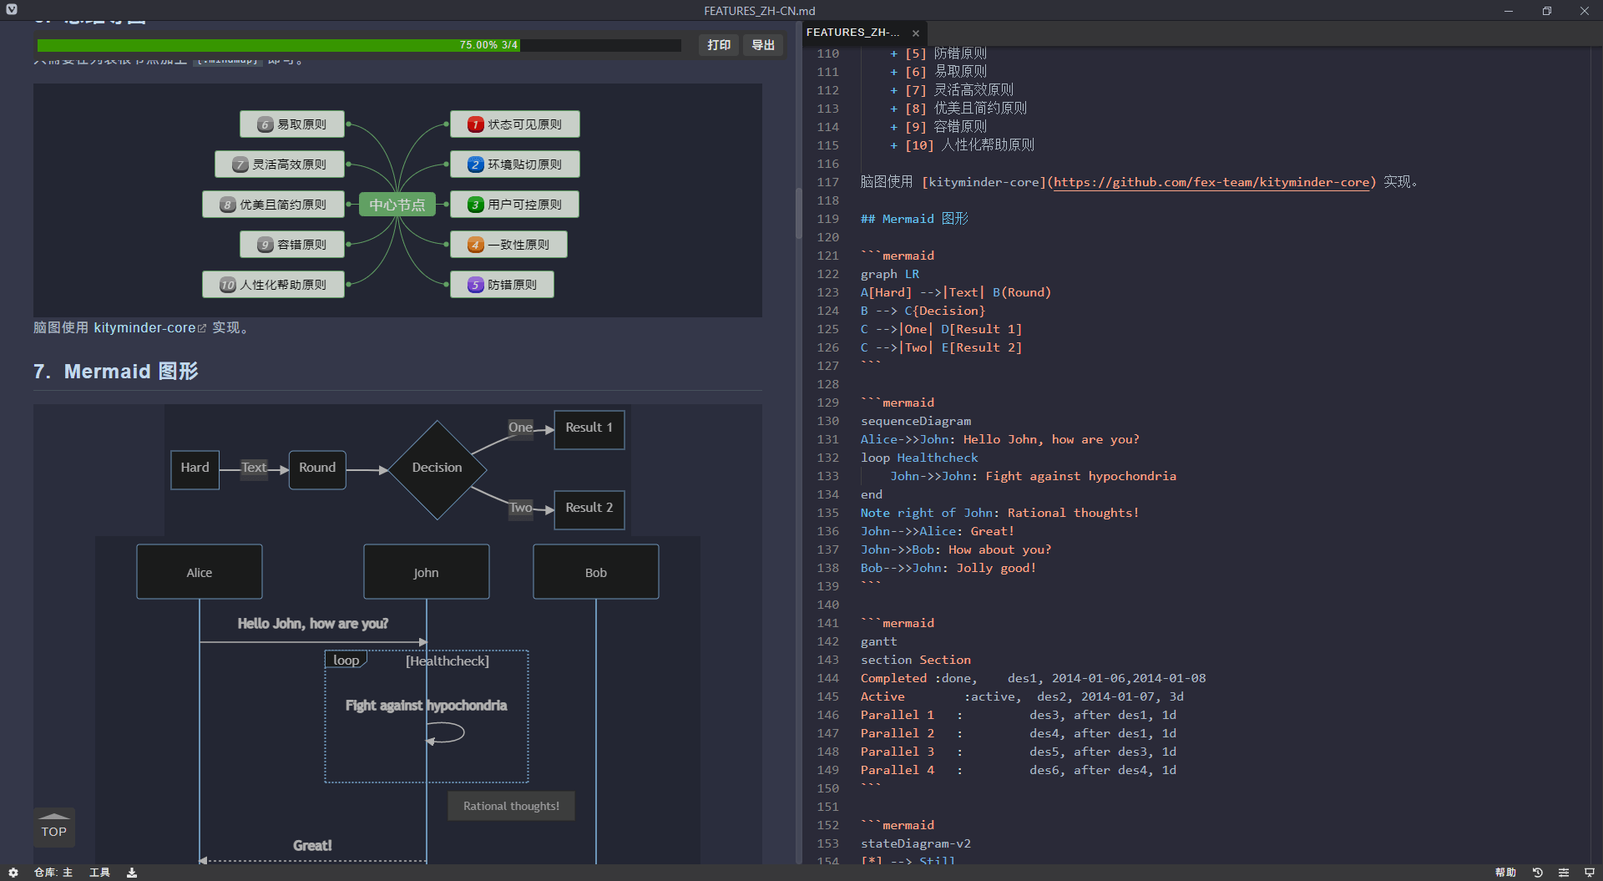Click the Great! message label in diagram

click(312, 846)
